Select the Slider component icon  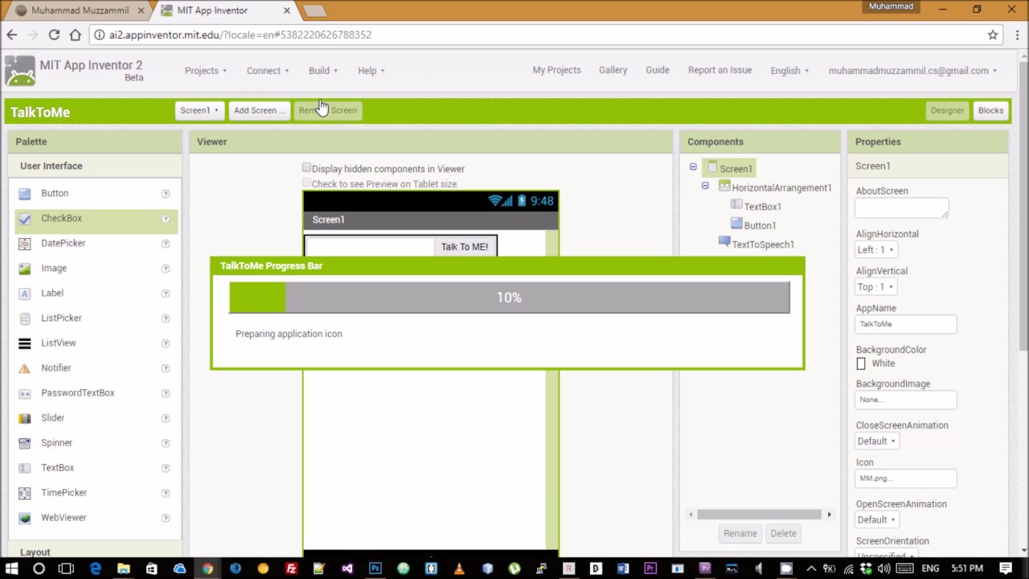(x=24, y=417)
